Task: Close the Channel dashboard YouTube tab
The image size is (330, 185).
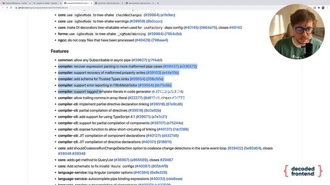Action: pyautogui.click(x=30, y=3)
